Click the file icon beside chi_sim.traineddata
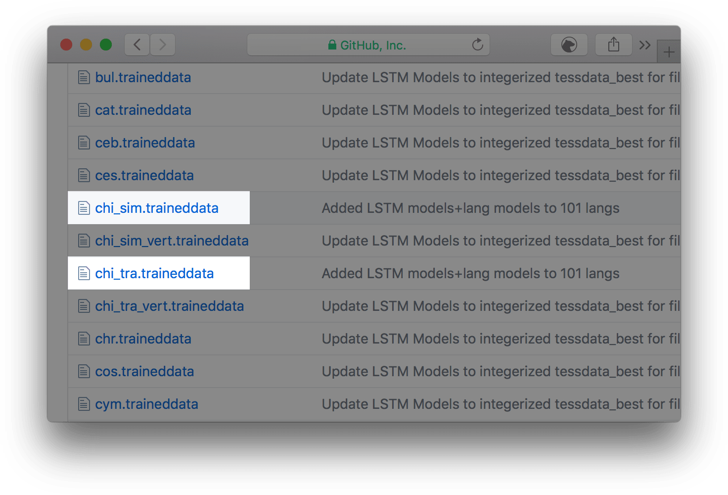Screen dimensions: 728x495 click(x=84, y=208)
